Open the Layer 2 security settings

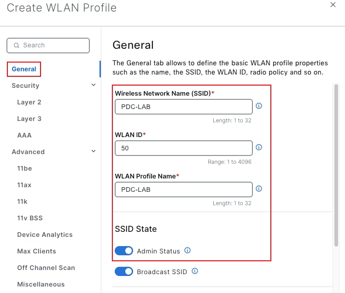tap(29, 102)
